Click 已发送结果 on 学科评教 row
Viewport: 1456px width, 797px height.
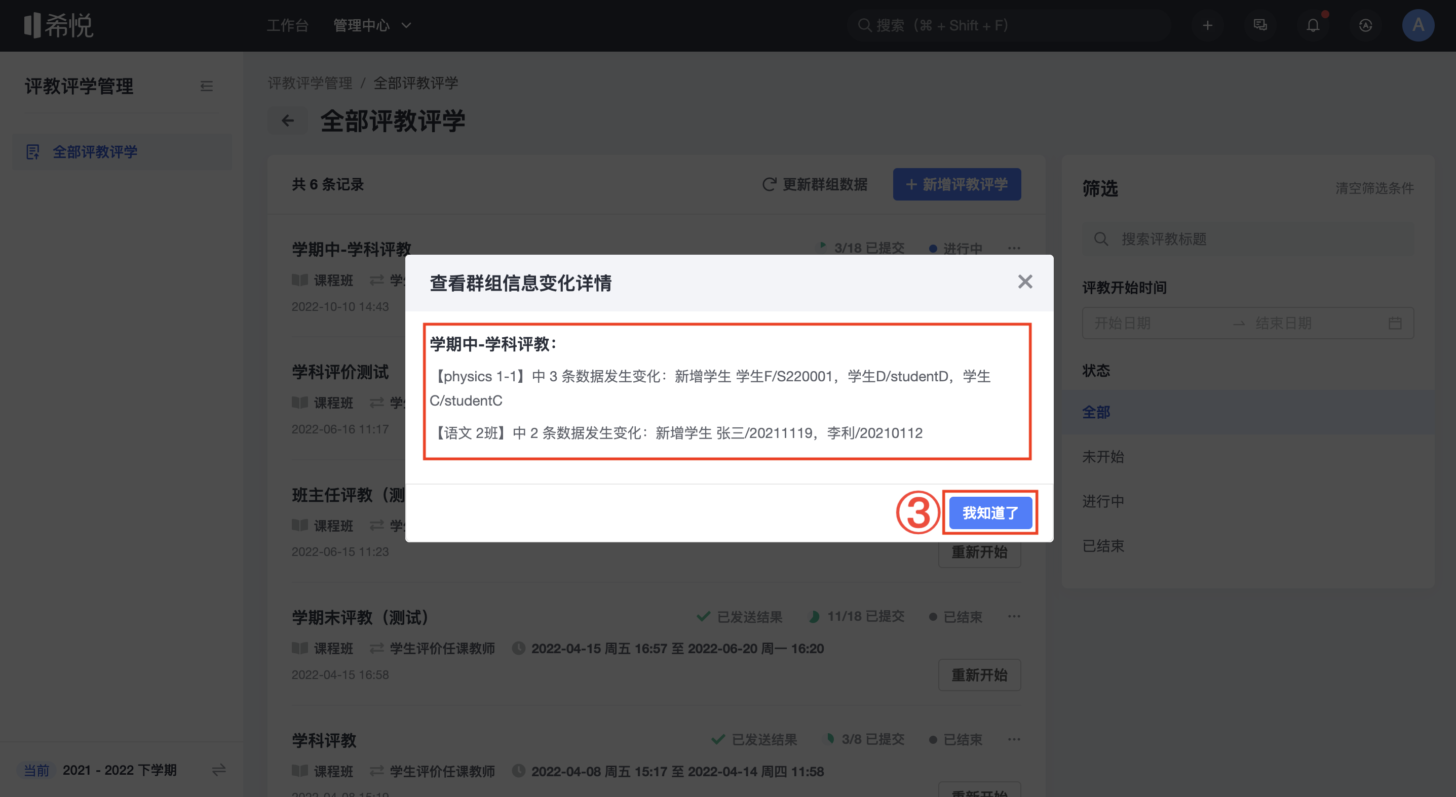[x=754, y=739]
